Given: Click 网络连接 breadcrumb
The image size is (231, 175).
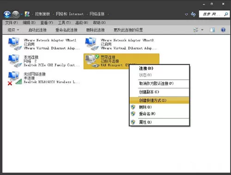Looking at the screenshot, I should pos(97,14).
